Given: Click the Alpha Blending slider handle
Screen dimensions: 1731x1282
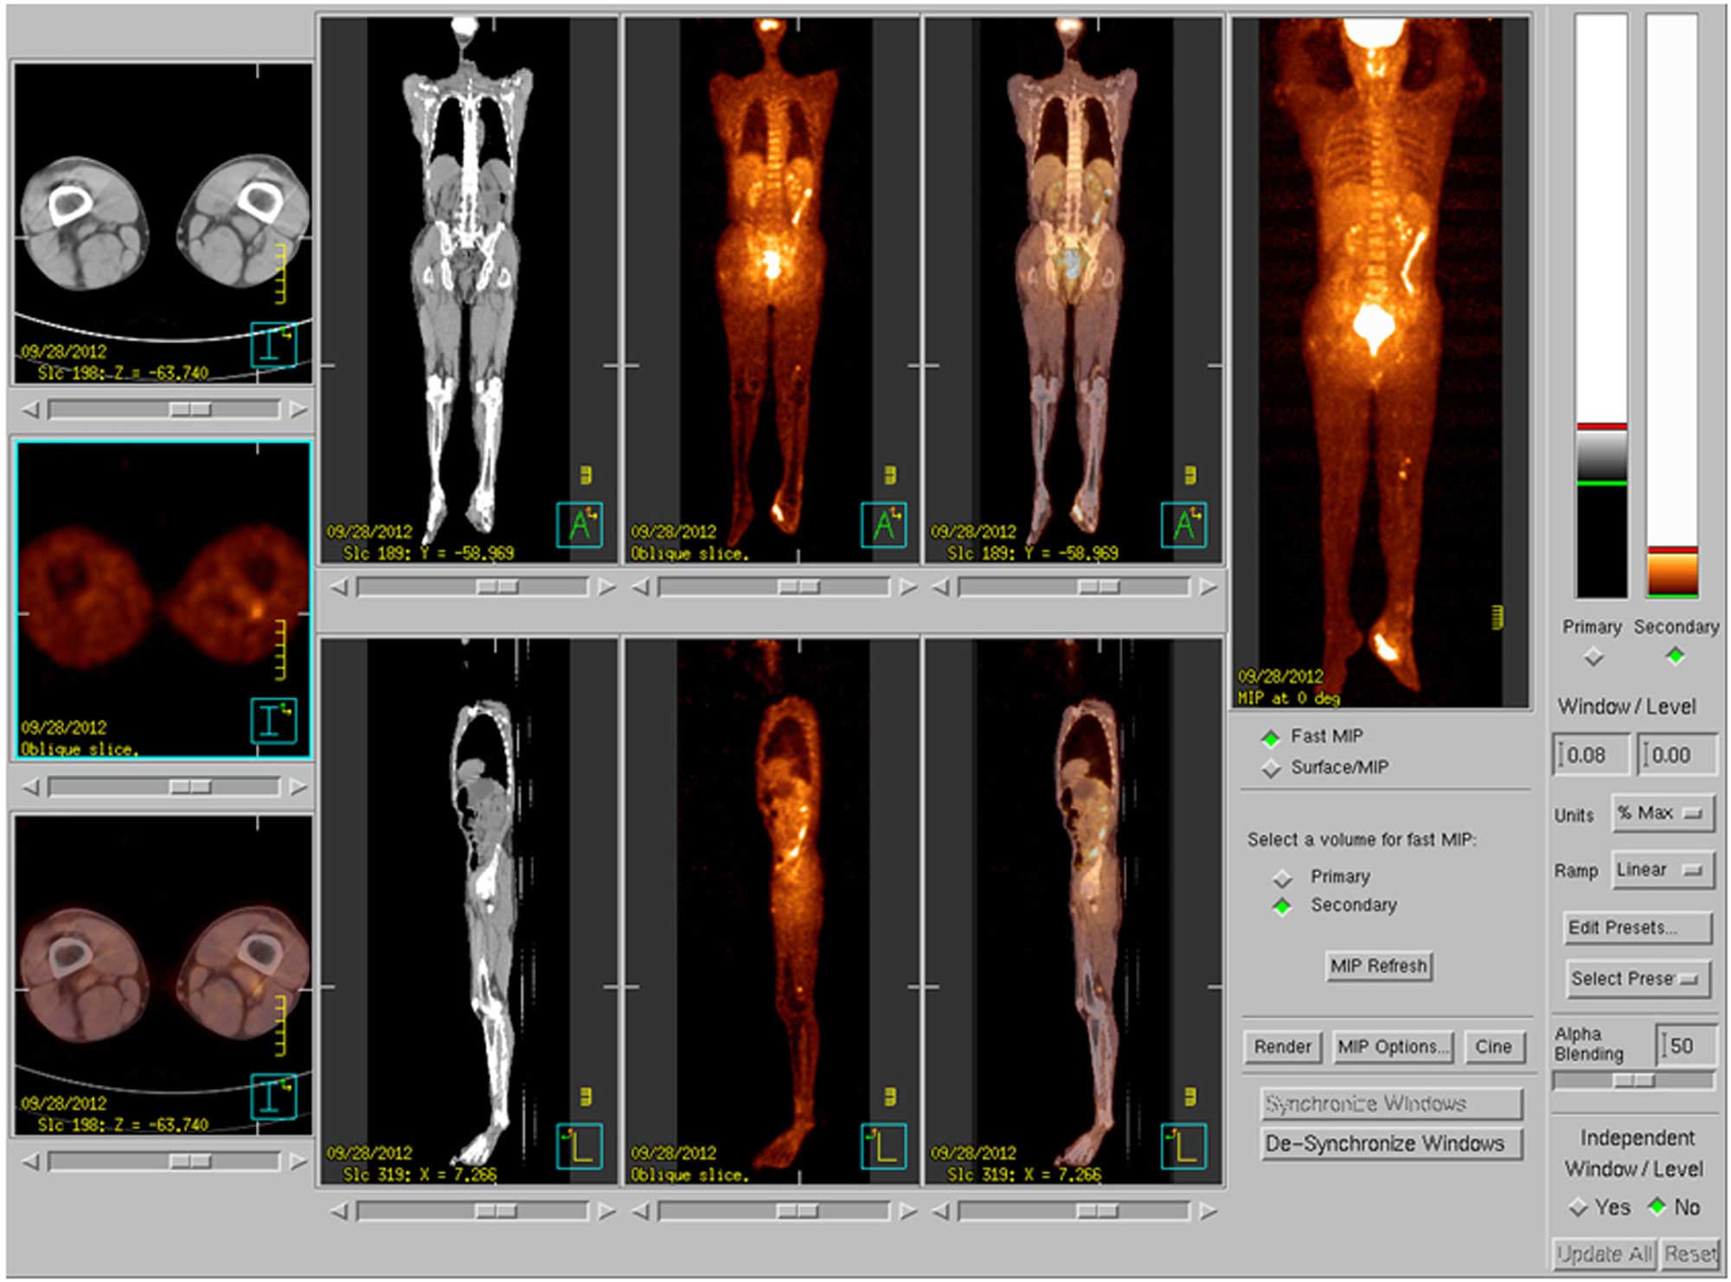Looking at the screenshot, I should click(1633, 1080).
